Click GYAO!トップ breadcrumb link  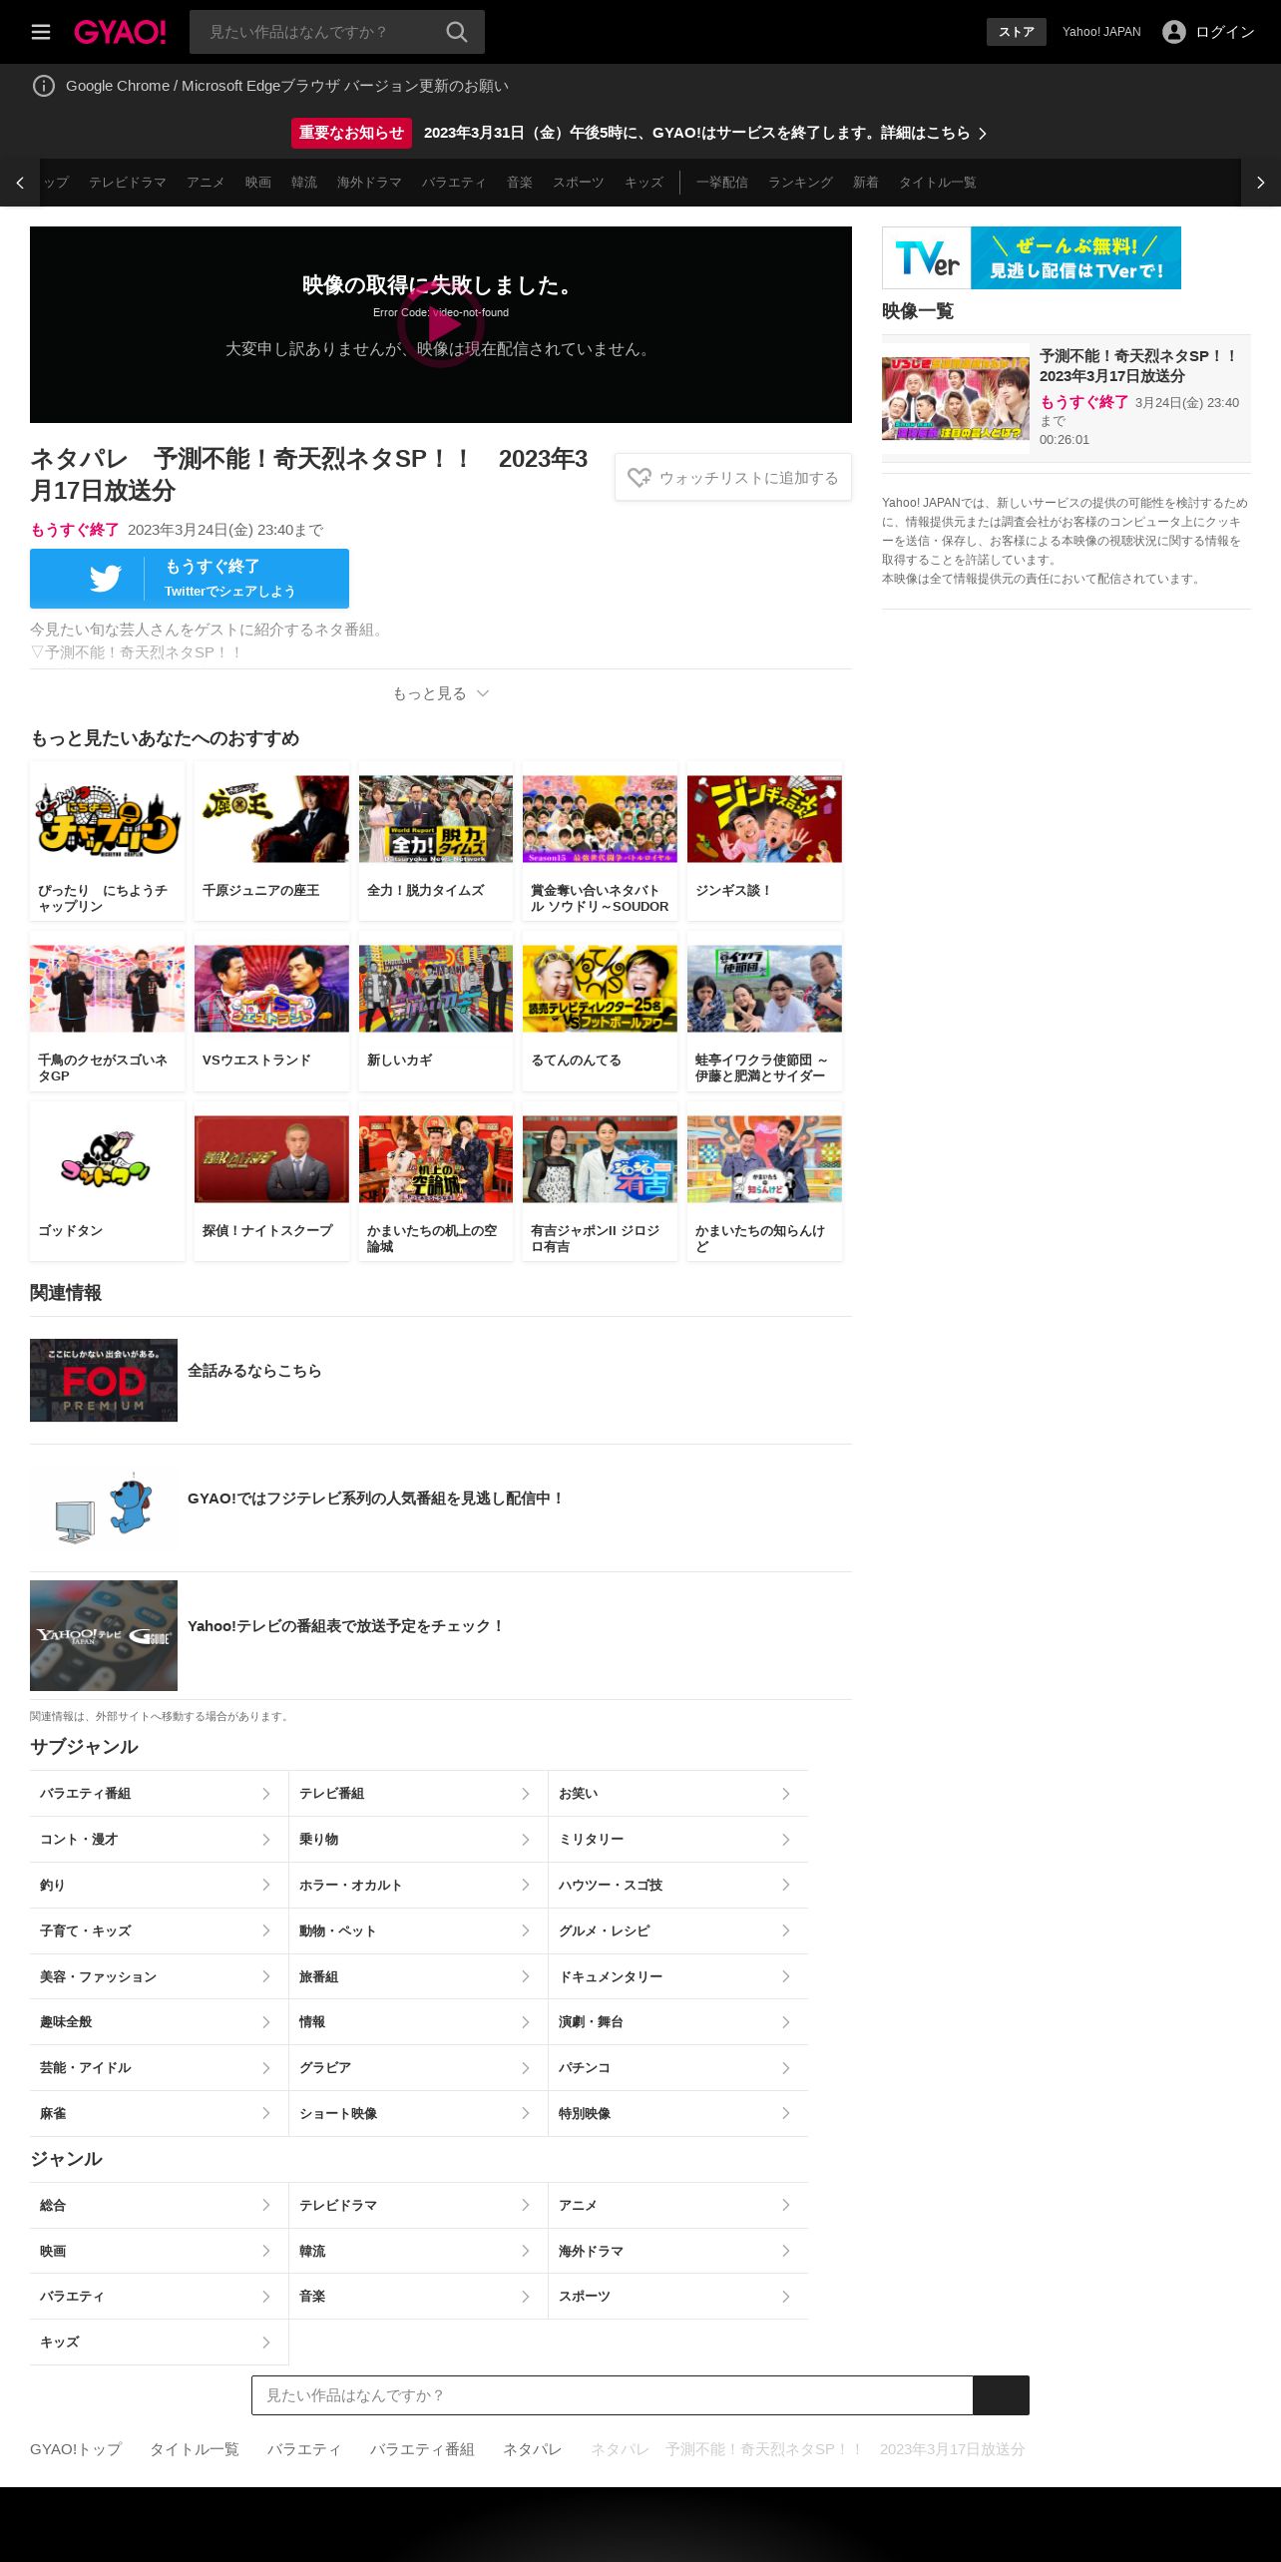pyautogui.click(x=76, y=2449)
